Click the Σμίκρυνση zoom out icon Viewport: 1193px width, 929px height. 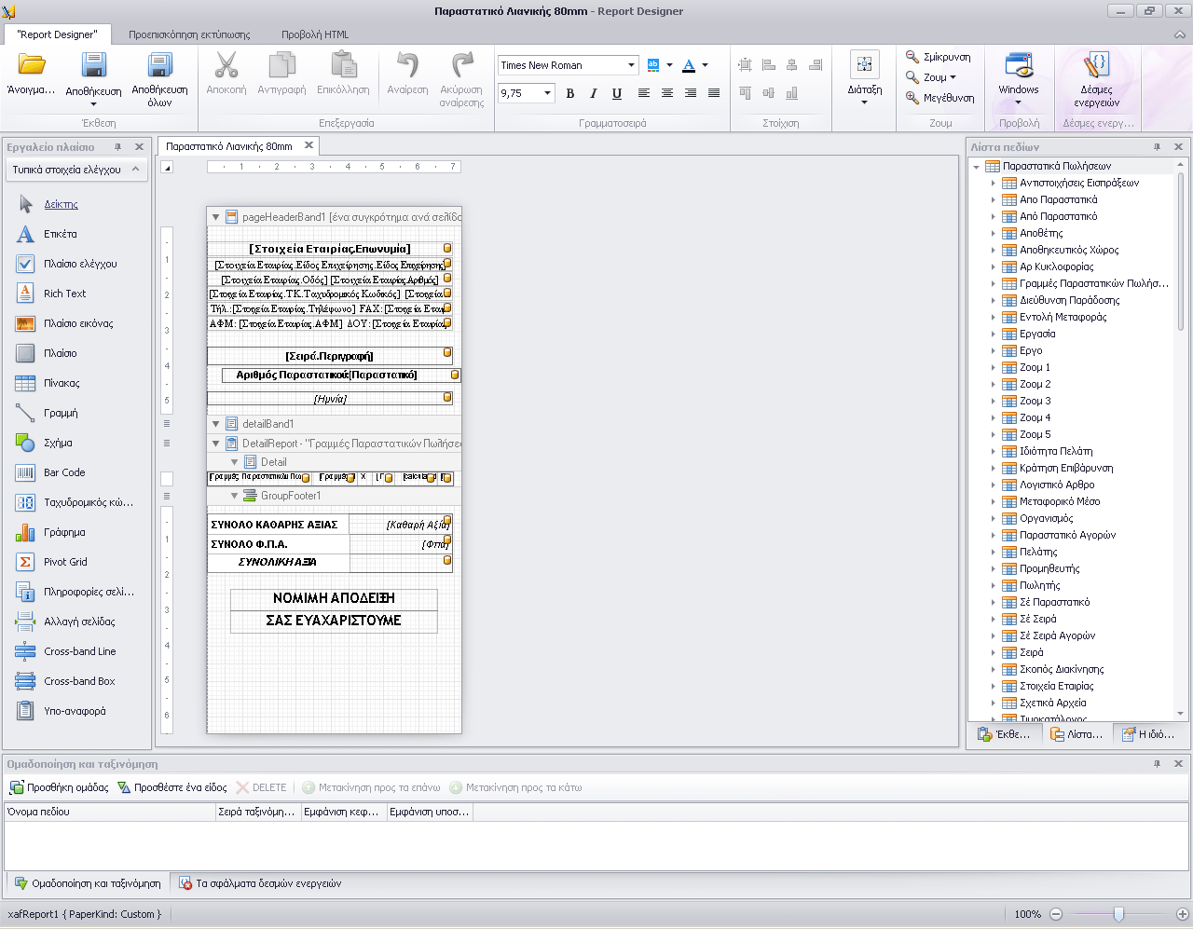coord(912,57)
